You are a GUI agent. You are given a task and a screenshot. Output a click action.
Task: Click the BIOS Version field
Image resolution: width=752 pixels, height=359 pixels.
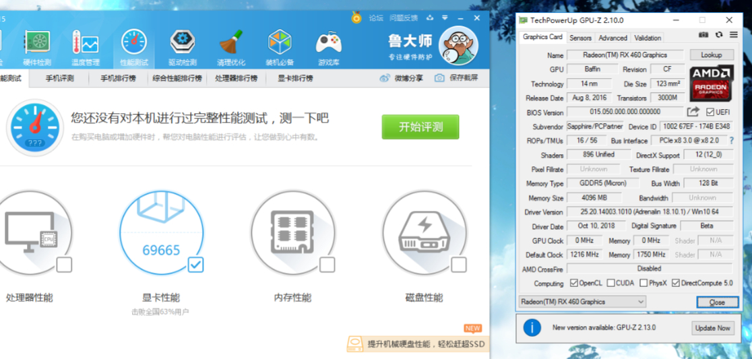(x=625, y=112)
